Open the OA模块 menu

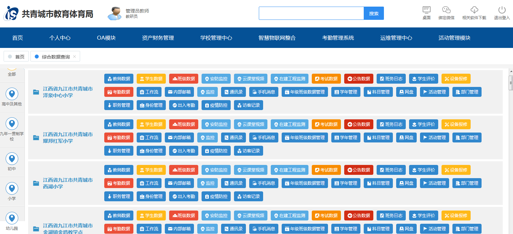click(106, 38)
